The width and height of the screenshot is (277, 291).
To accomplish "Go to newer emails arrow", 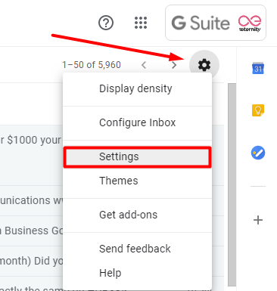I will pyautogui.click(x=144, y=65).
